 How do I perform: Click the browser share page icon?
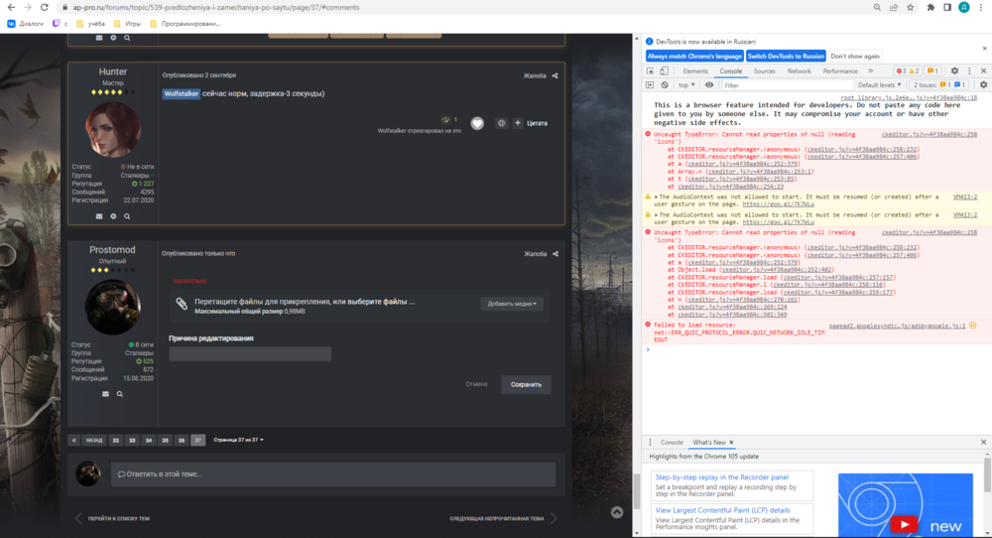coord(894,7)
